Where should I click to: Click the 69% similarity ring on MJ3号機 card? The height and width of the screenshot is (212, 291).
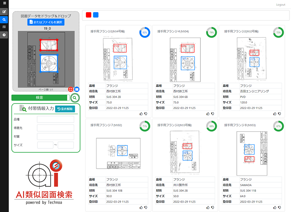coord(212,126)
